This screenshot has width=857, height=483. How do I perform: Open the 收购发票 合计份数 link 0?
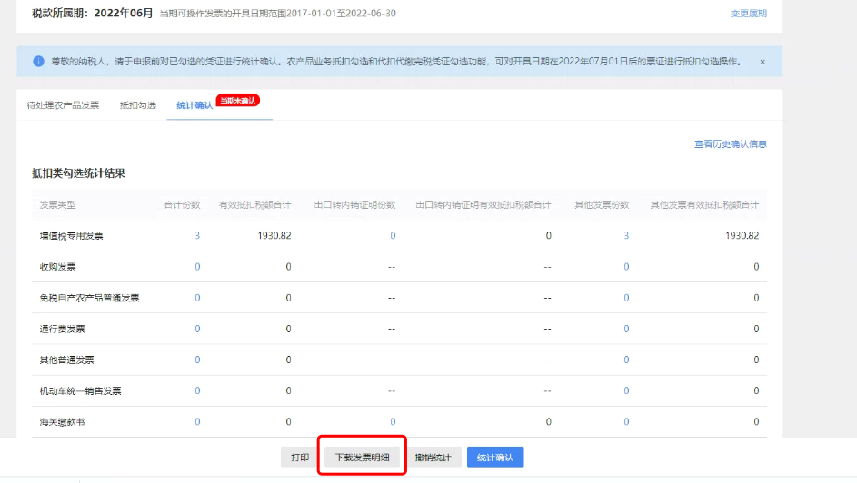click(197, 267)
